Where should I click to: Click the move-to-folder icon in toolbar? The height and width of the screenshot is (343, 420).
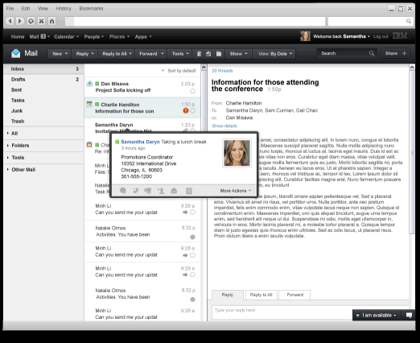click(x=219, y=54)
